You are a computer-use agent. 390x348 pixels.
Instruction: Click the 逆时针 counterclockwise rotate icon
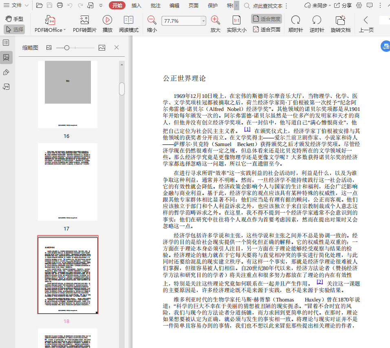pos(317,20)
